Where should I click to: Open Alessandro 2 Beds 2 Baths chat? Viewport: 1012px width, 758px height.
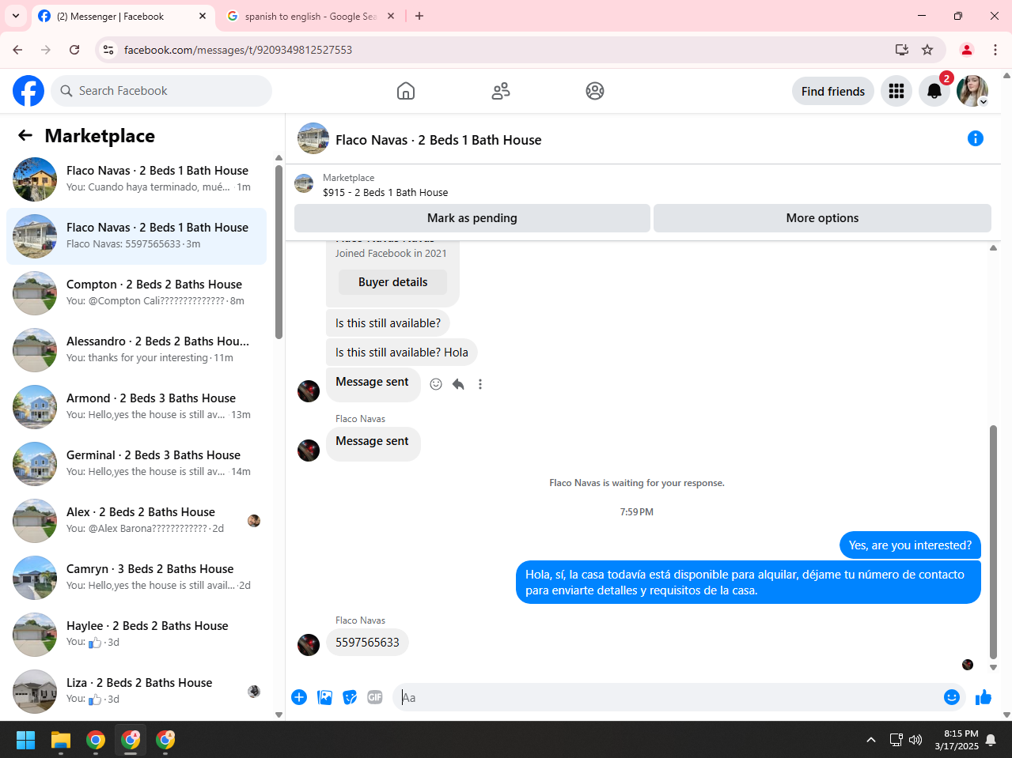point(136,350)
